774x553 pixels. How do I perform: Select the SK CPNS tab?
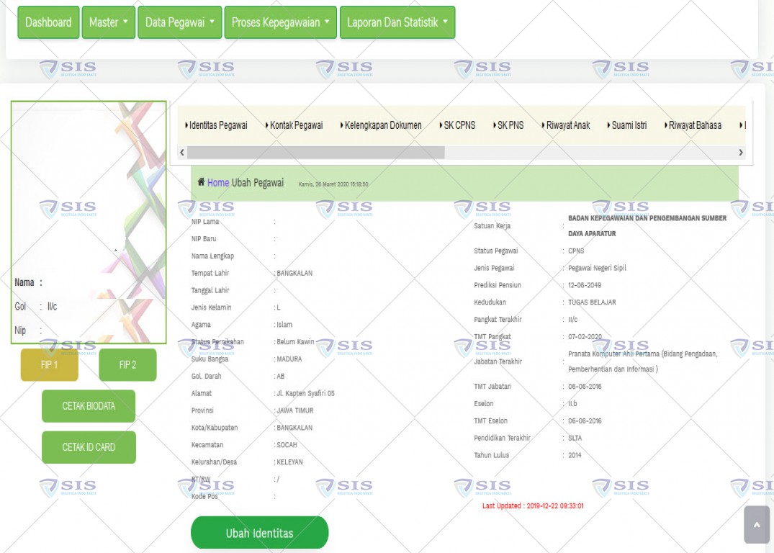click(458, 125)
